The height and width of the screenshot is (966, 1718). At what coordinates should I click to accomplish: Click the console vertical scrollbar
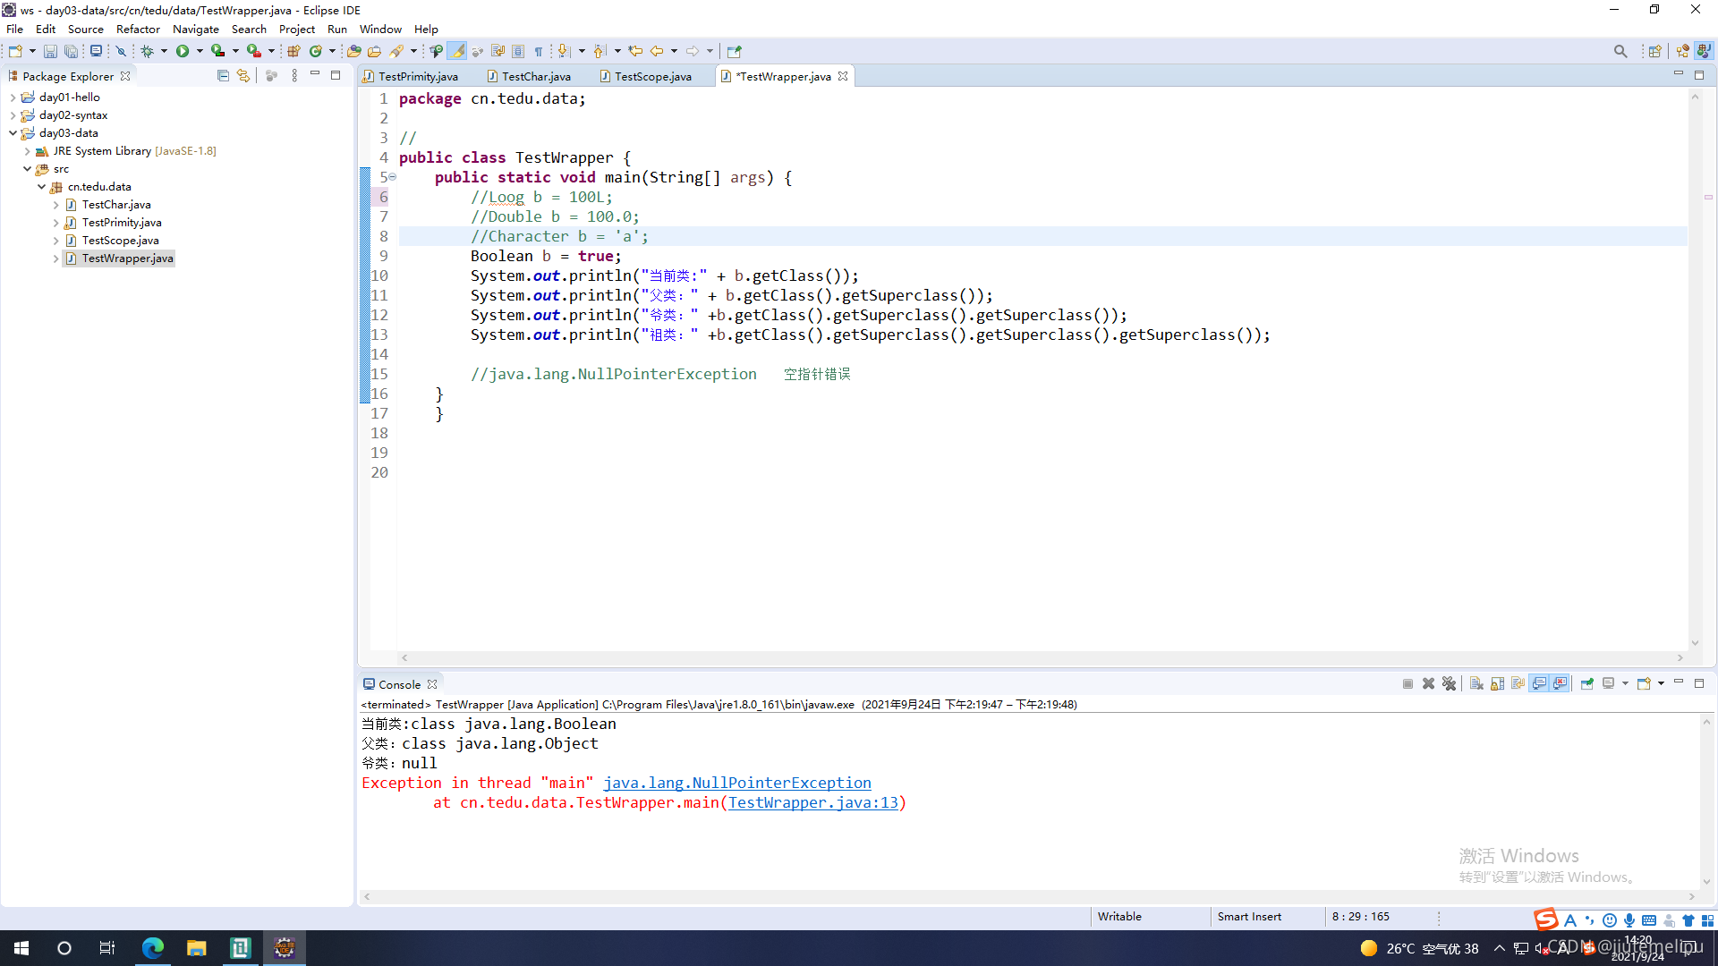coord(1706,801)
